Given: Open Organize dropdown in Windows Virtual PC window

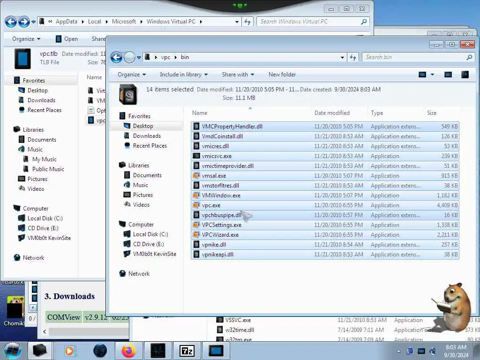Looking at the screenshot, I should pos(26,39).
